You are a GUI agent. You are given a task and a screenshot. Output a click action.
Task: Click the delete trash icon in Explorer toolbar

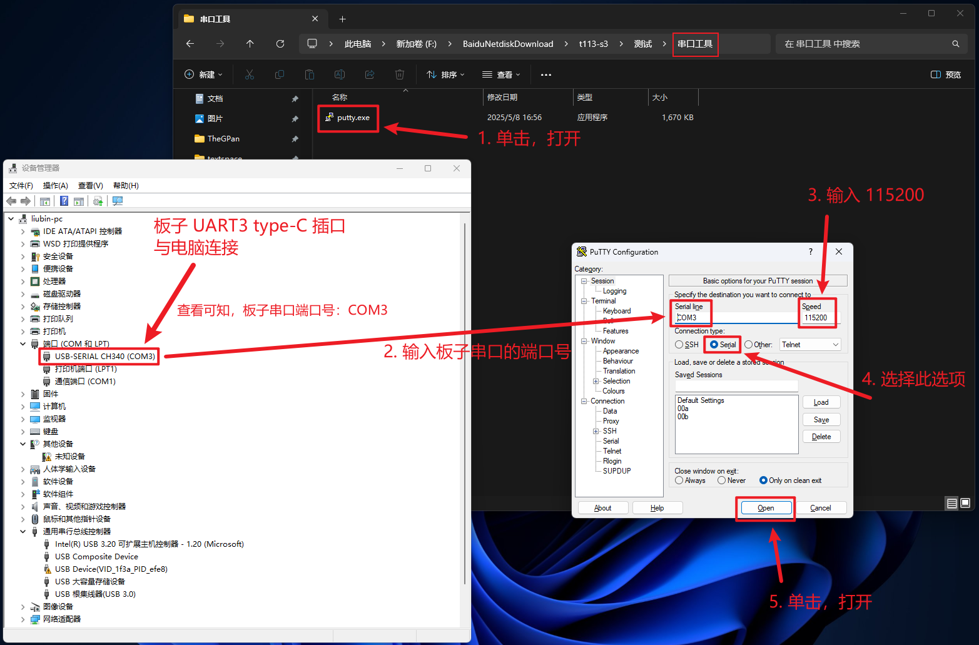tap(400, 74)
